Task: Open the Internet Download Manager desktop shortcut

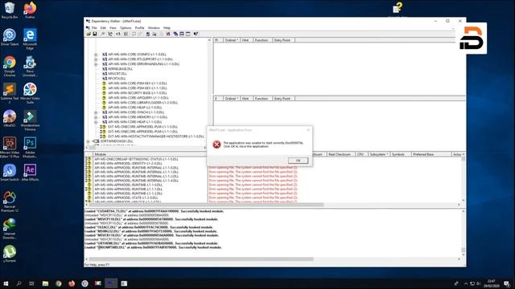Action: (x=10, y=229)
